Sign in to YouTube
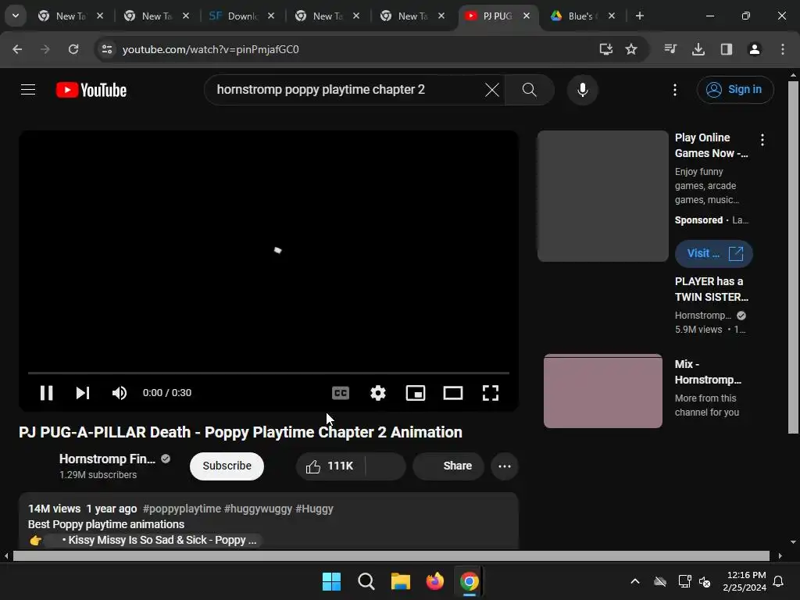Image resolution: width=800 pixels, height=600 pixels. [x=734, y=90]
